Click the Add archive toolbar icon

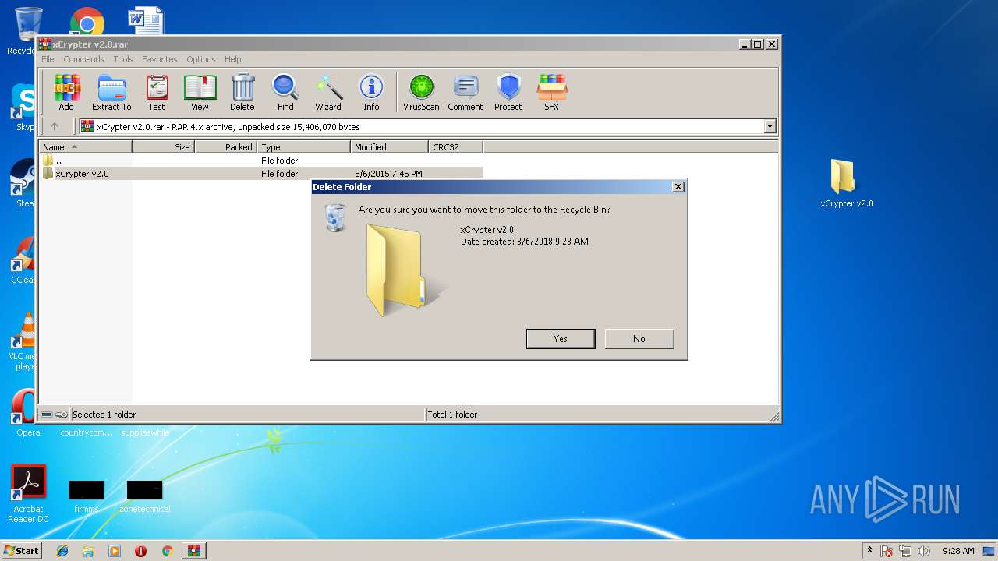66,93
